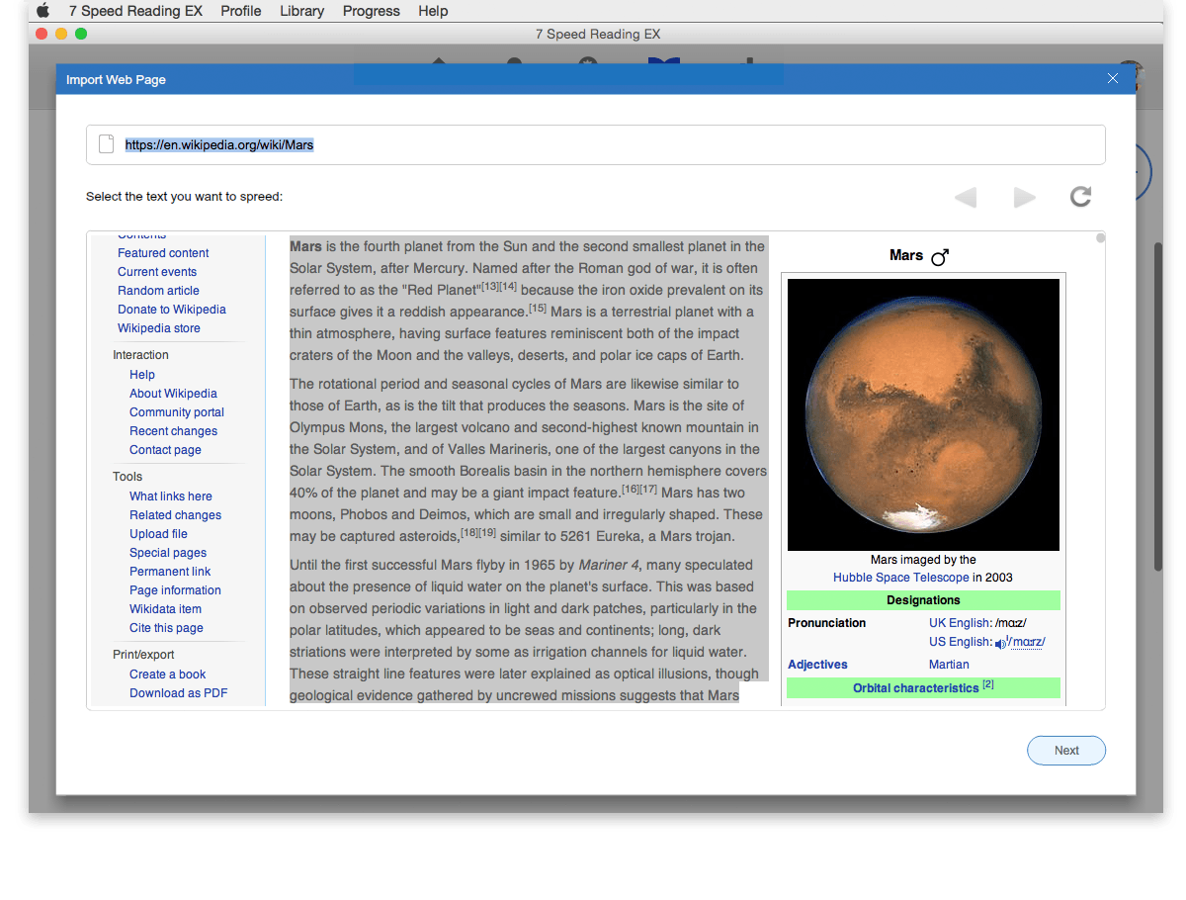
Task: Click the Mars Hubble photo thumbnail
Action: tap(923, 414)
